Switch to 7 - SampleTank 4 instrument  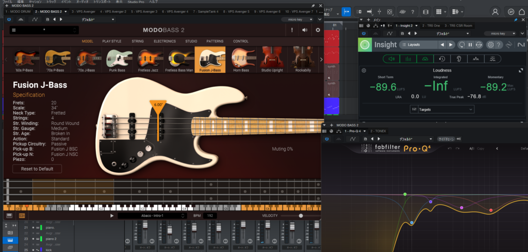point(206,11)
